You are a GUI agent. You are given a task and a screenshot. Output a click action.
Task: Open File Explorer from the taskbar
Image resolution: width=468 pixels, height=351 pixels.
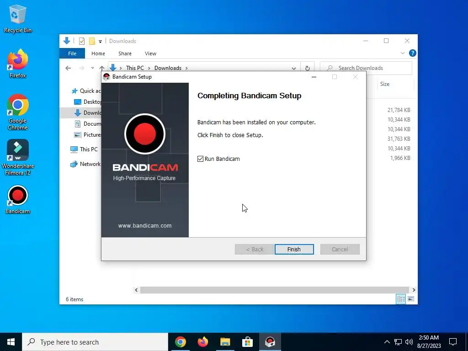tap(225, 342)
